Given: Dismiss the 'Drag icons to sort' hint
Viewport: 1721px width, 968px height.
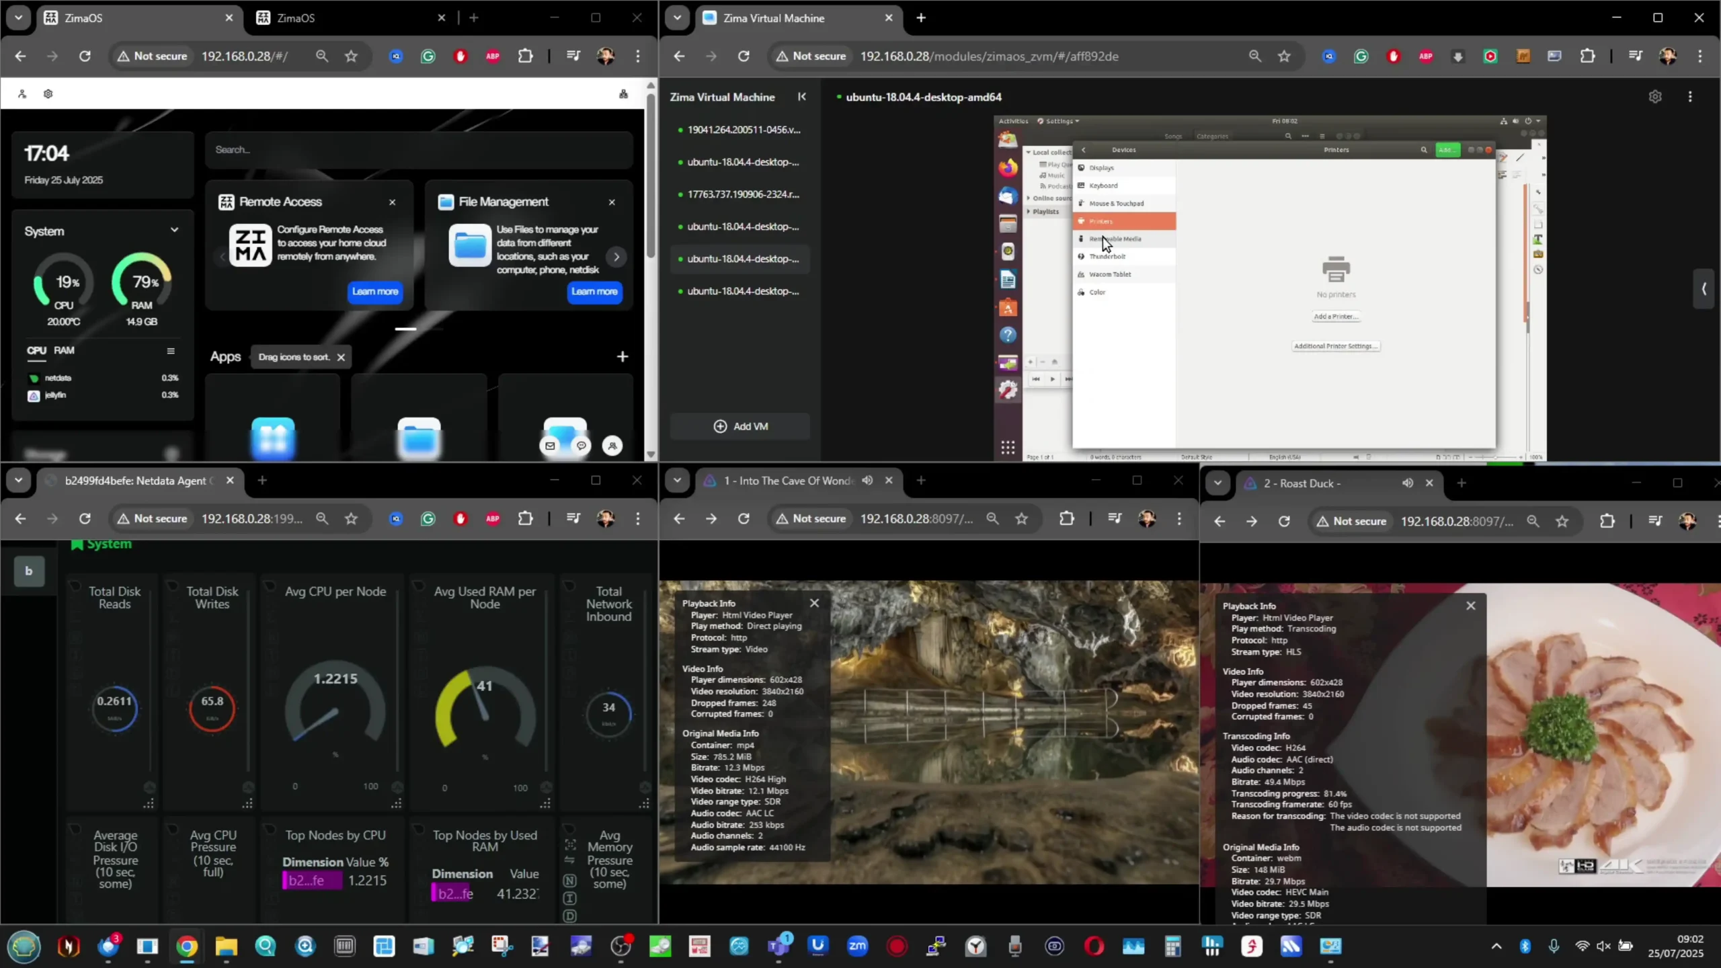Looking at the screenshot, I should (x=341, y=357).
